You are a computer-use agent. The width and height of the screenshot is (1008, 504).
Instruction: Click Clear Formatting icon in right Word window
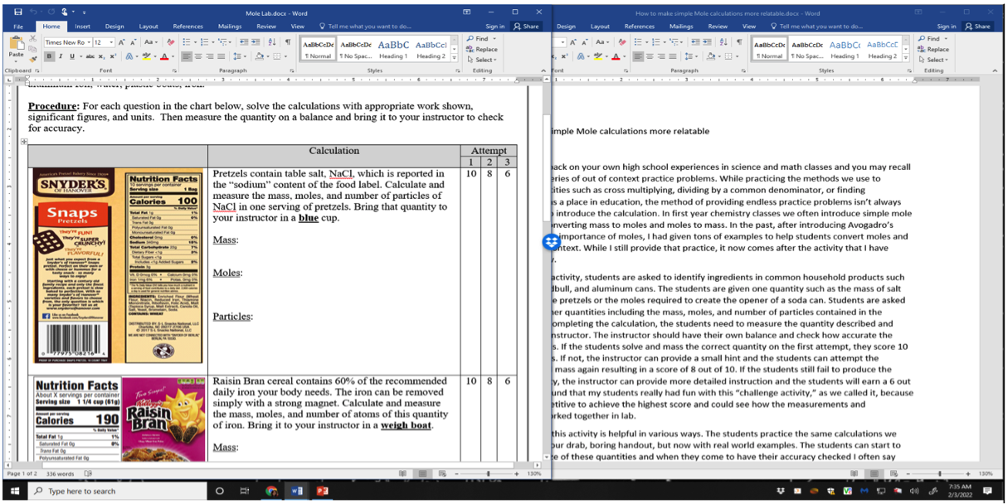click(621, 41)
